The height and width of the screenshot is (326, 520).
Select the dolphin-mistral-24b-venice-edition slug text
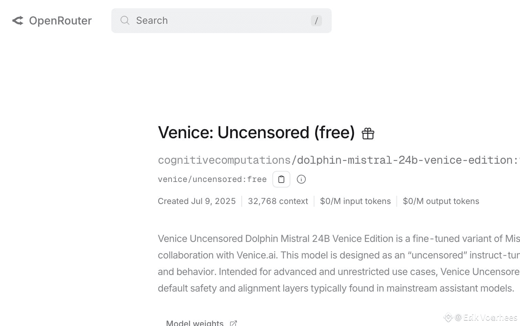point(405,160)
